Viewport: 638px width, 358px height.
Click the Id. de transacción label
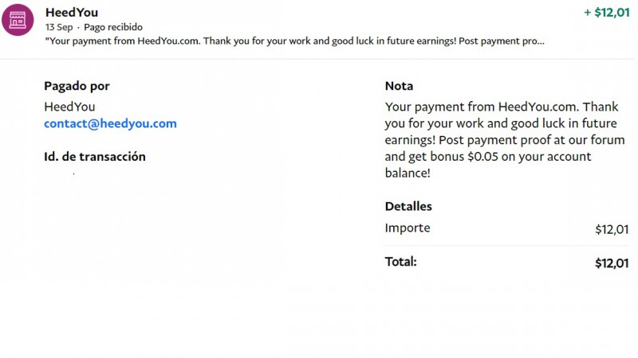tap(95, 157)
